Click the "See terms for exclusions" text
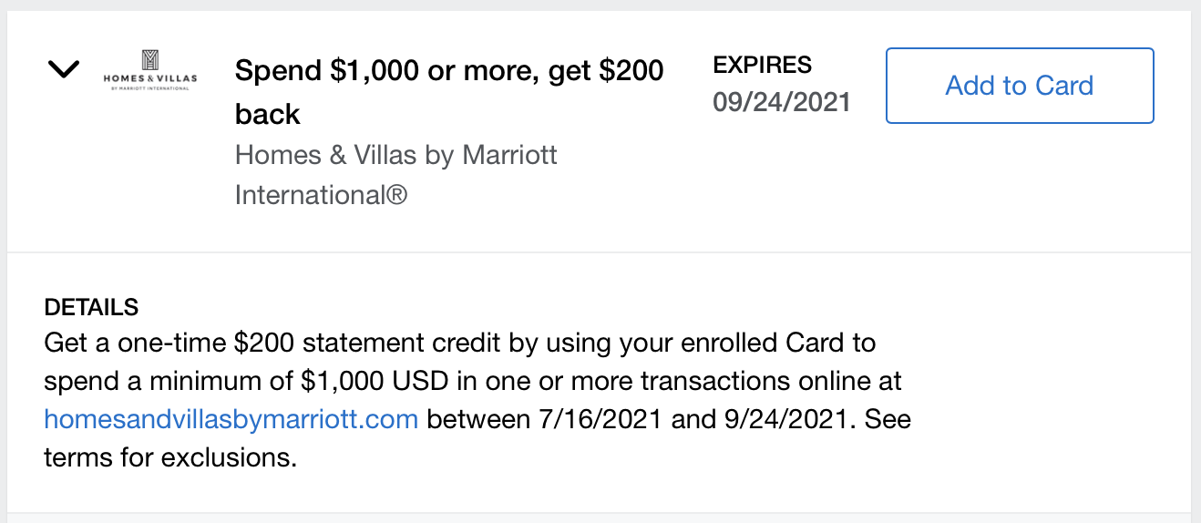This screenshot has height=523, width=1201. [x=477, y=439]
